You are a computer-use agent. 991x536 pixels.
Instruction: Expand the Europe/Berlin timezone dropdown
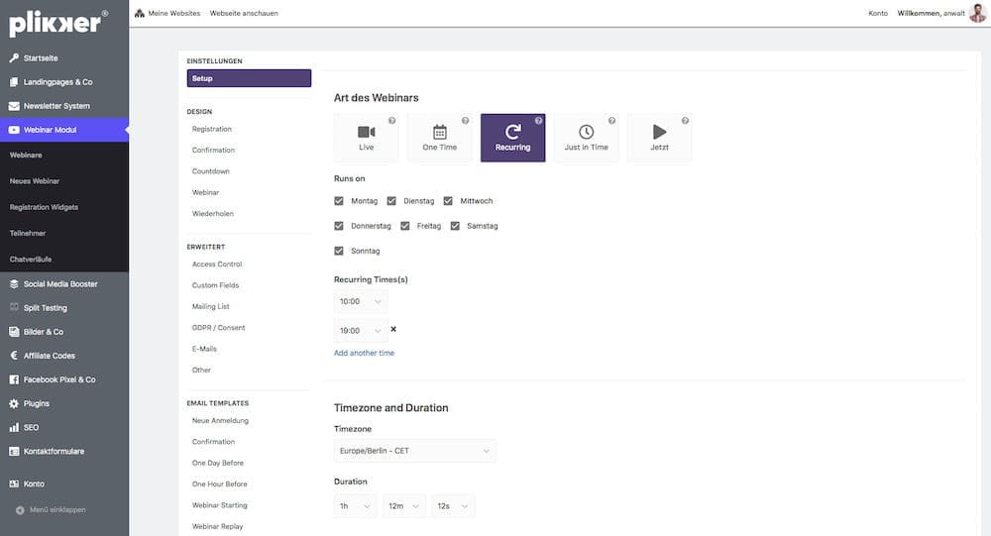pyautogui.click(x=414, y=451)
